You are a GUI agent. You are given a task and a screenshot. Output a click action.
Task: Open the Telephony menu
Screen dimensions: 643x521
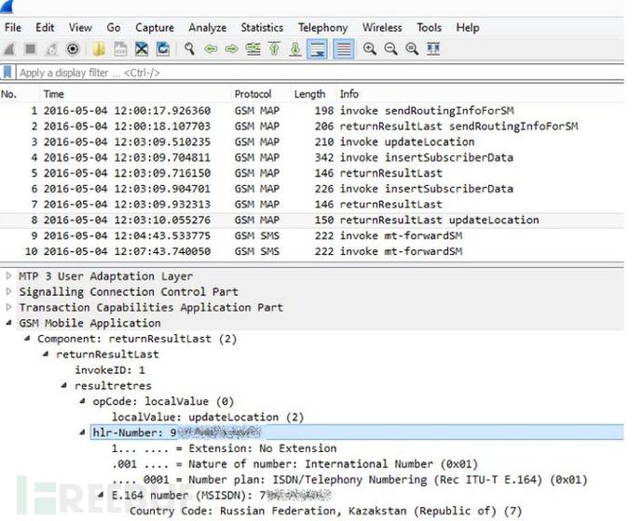[x=322, y=28]
